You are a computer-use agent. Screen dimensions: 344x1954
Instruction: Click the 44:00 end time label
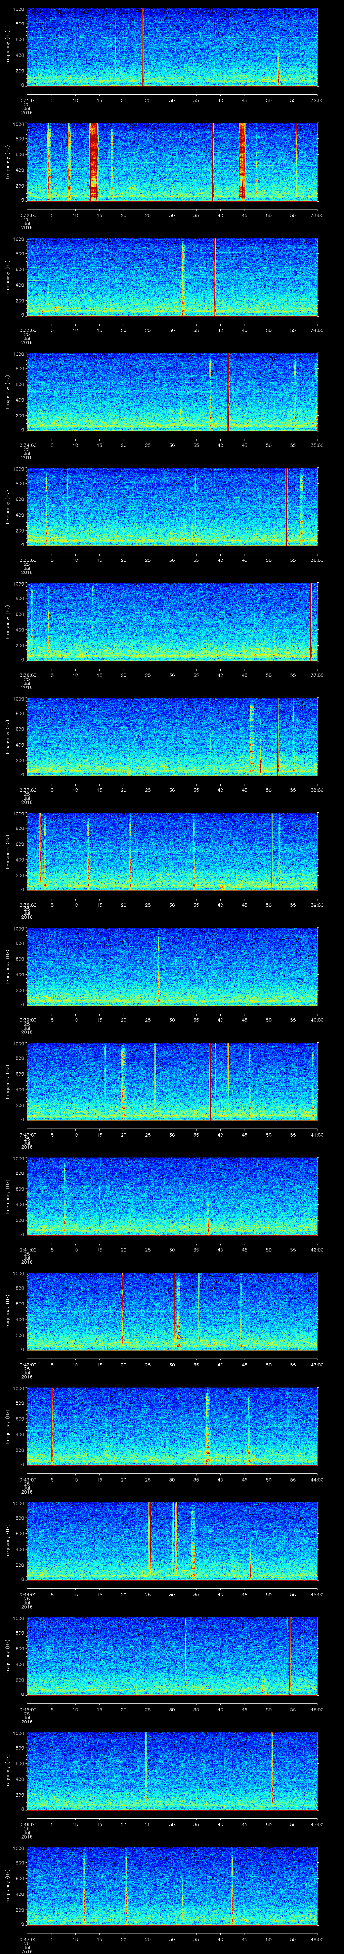tap(317, 1480)
